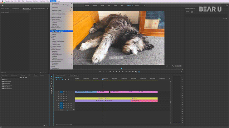This screenshot has width=229, height=128.
Task: Switch to the Media Browser tab
Action: pos(14,75)
